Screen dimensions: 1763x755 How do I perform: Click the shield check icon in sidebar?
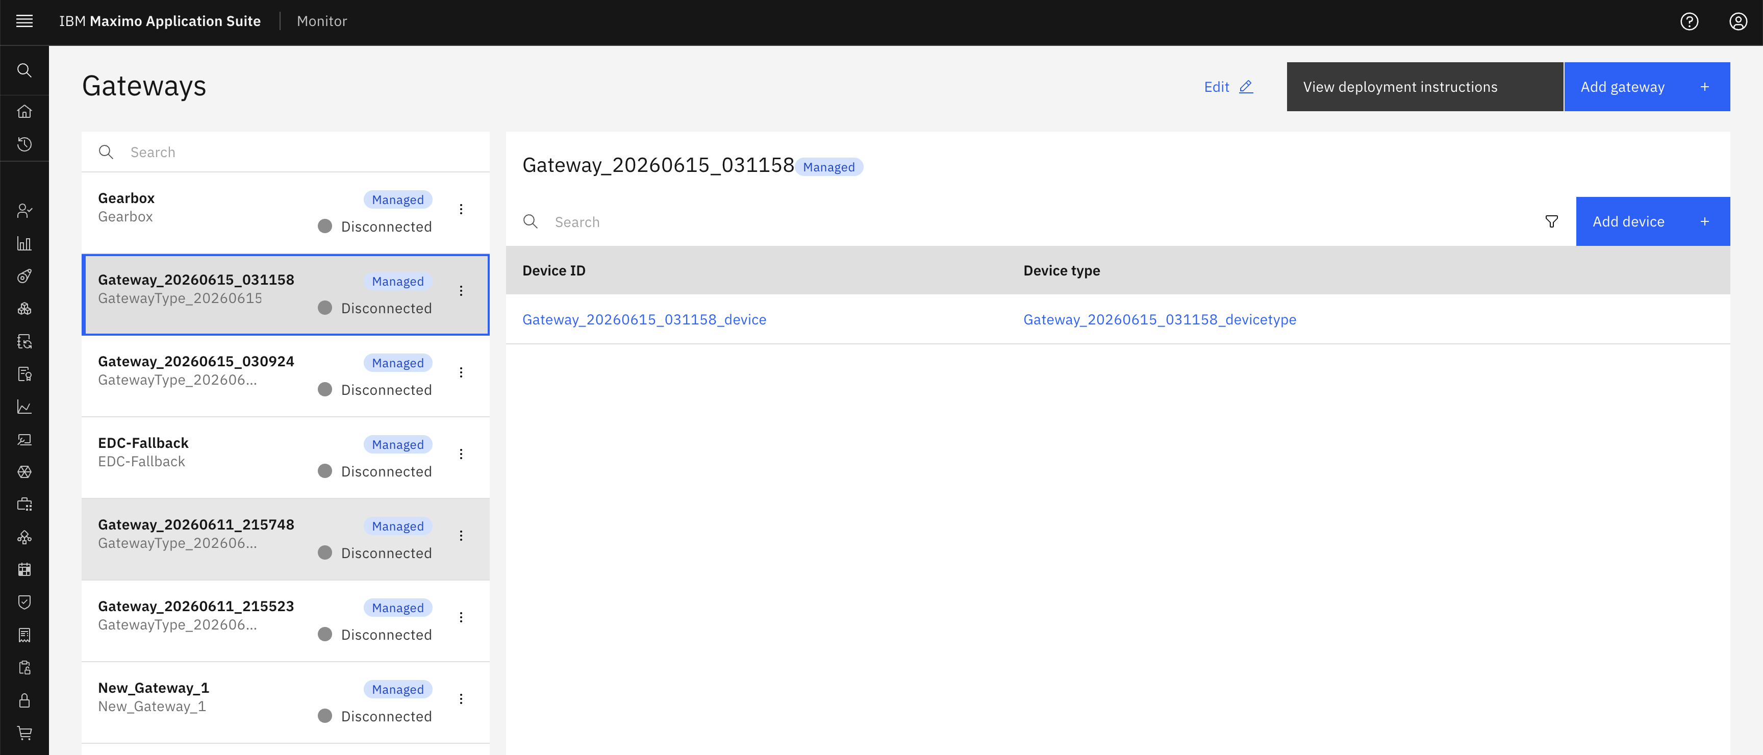point(24,602)
